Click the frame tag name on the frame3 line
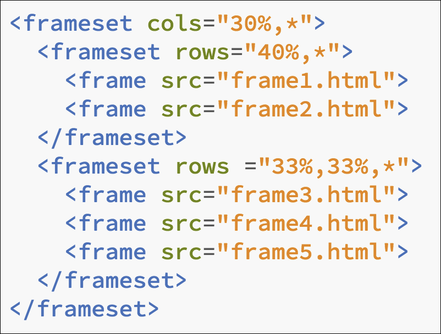 113,195
